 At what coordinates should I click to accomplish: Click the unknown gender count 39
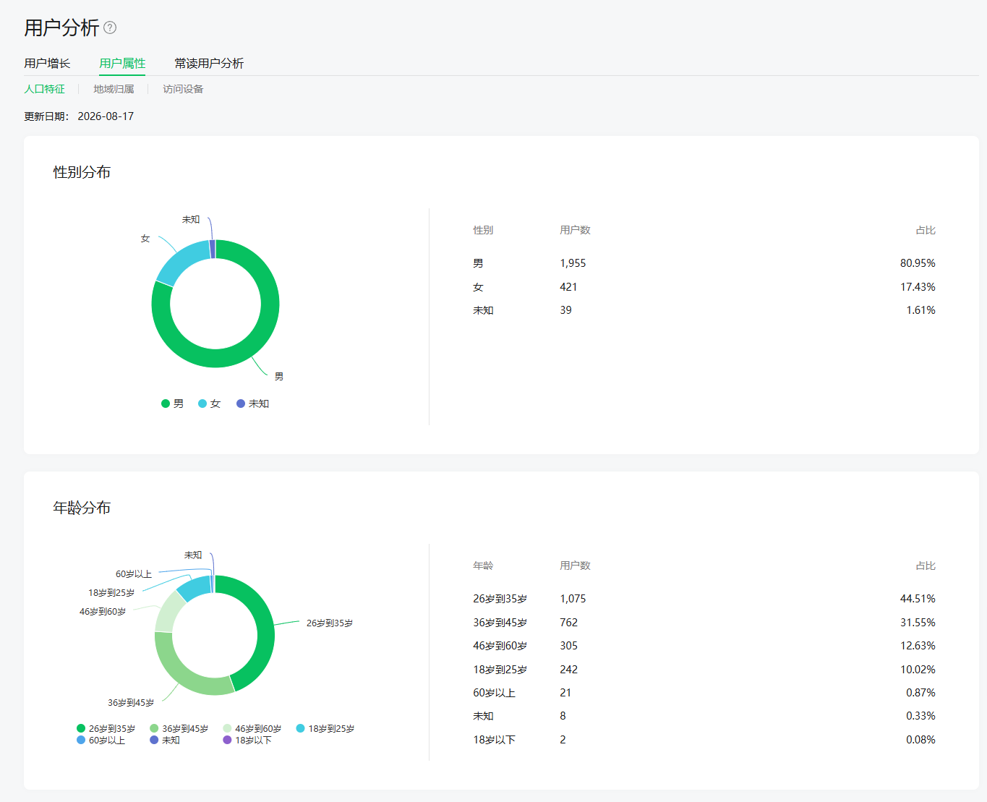(x=565, y=310)
